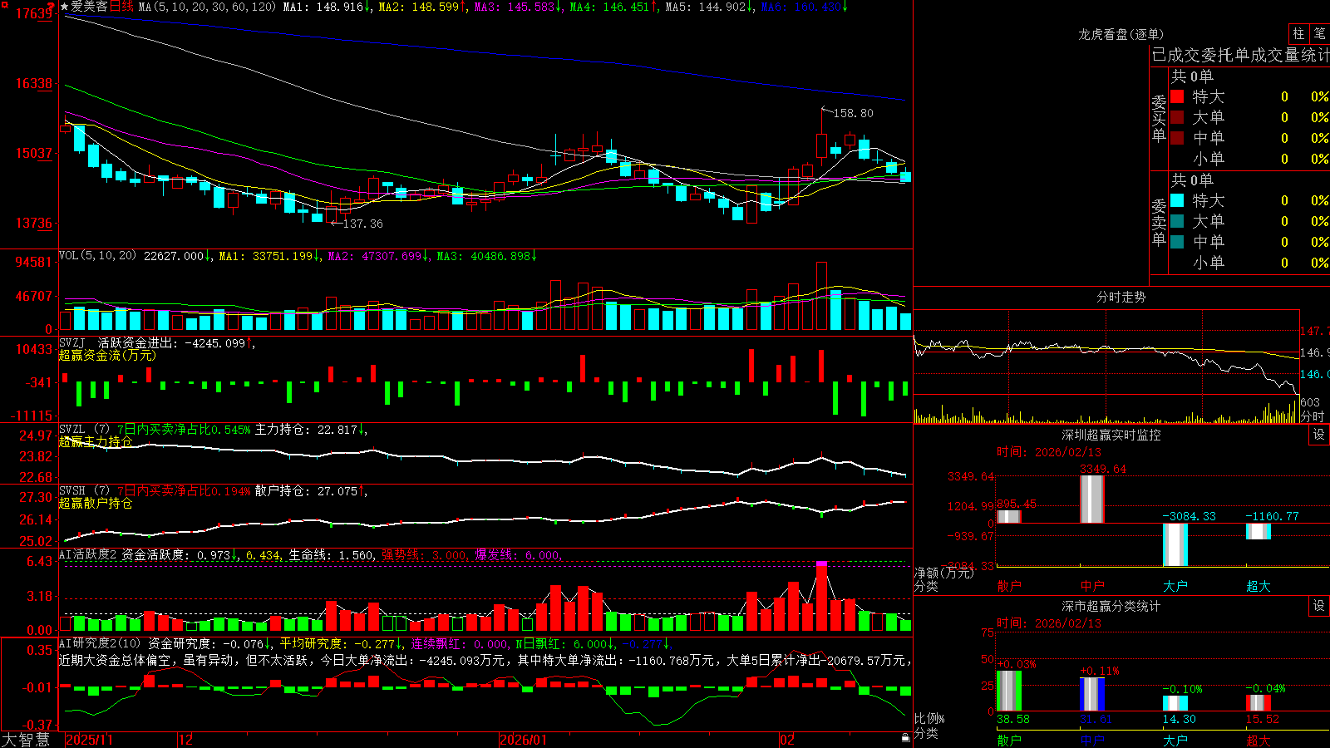Click the 超赢散户持仓 label
Image resolution: width=1330 pixels, height=748 pixels.
[96, 503]
